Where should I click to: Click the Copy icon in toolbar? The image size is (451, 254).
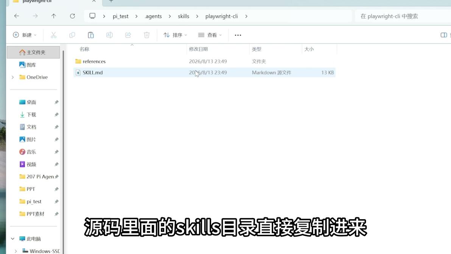72,35
